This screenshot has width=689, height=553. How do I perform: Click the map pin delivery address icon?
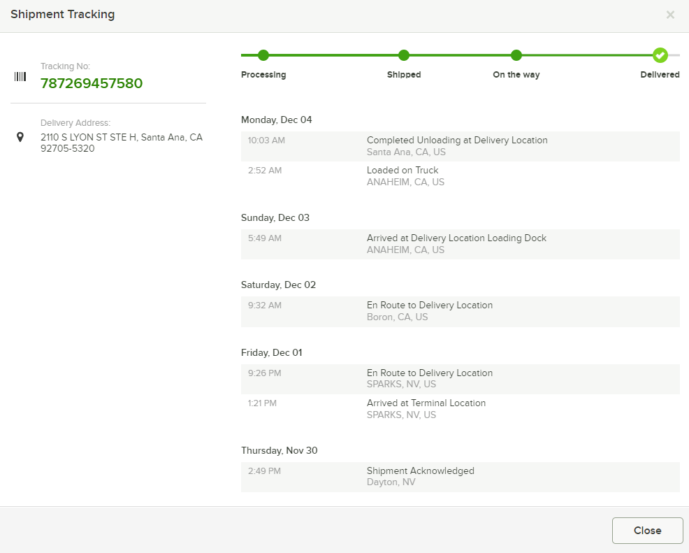click(x=20, y=137)
